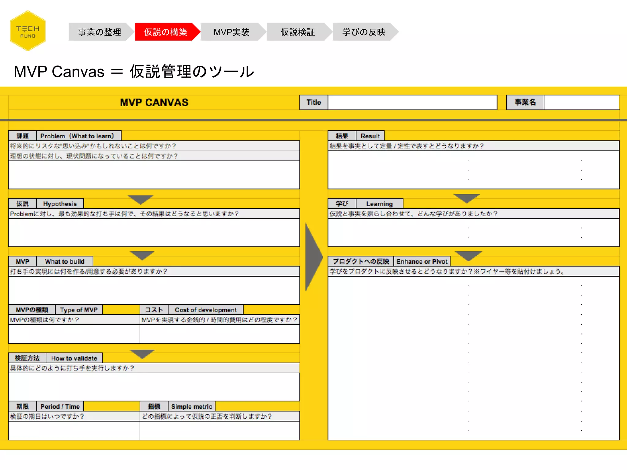Image resolution: width=627 pixels, height=470 pixels.
Task: Click the 具体的にどのように打ち手を実行しますか？ prompt
Action: 72,368
